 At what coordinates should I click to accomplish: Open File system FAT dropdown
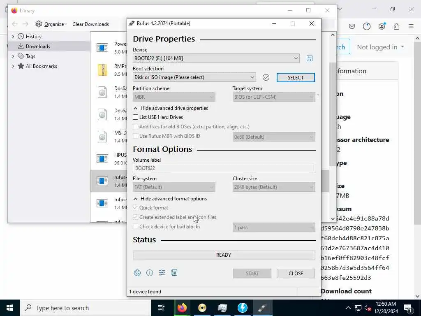tap(174, 187)
